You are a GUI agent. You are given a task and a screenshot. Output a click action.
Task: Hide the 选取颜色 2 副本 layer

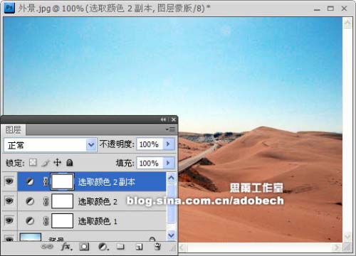click(9, 181)
